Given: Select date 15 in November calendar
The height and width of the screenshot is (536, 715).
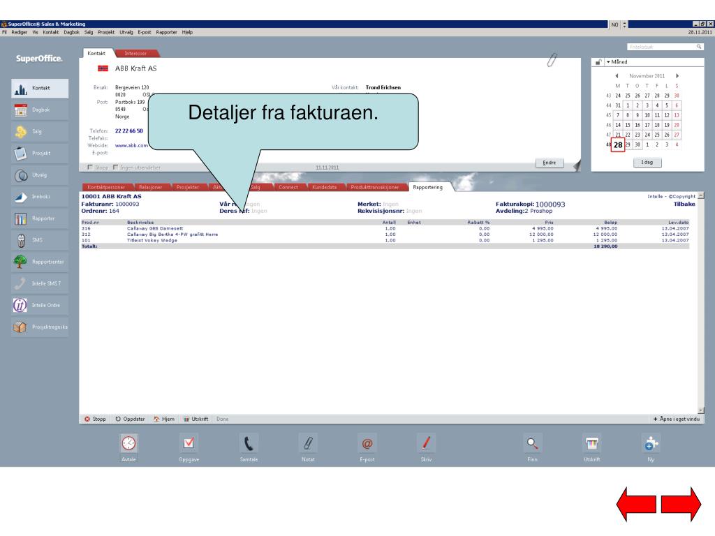Looking at the screenshot, I should pyautogui.click(x=628, y=125).
